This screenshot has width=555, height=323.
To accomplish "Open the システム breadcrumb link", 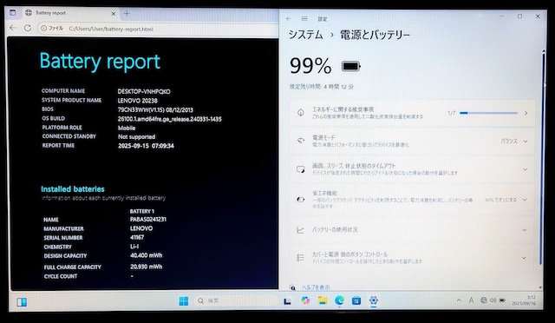I will click(305, 35).
